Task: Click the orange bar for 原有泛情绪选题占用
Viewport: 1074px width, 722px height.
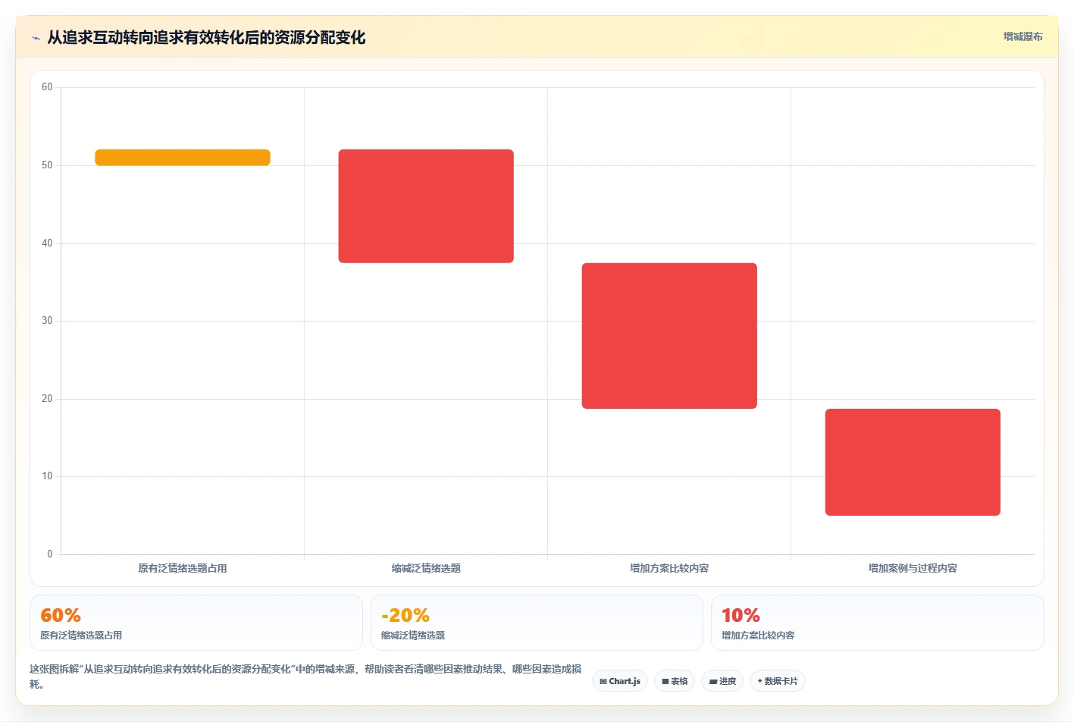Action: (x=183, y=157)
